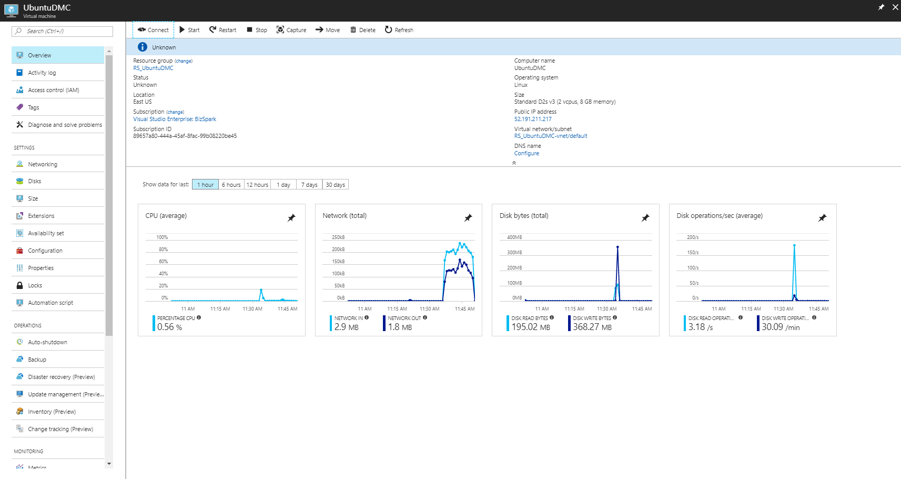This screenshot has height=479, width=901.
Task: Pin the Network (total) chart
Action: (x=468, y=217)
